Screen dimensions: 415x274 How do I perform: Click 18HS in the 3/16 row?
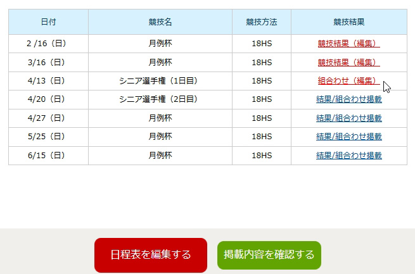(x=262, y=63)
